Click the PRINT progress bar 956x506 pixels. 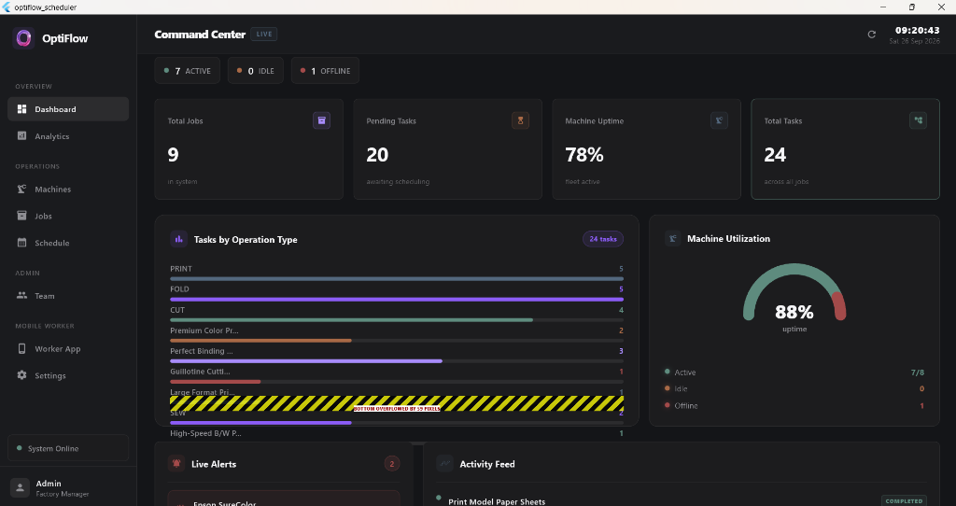coord(396,279)
